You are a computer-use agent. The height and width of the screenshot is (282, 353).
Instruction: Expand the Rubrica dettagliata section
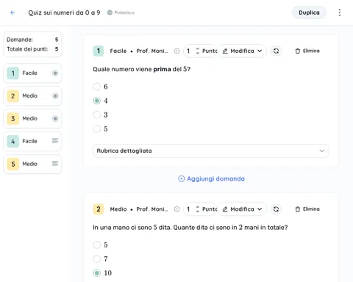(x=211, y=151)
